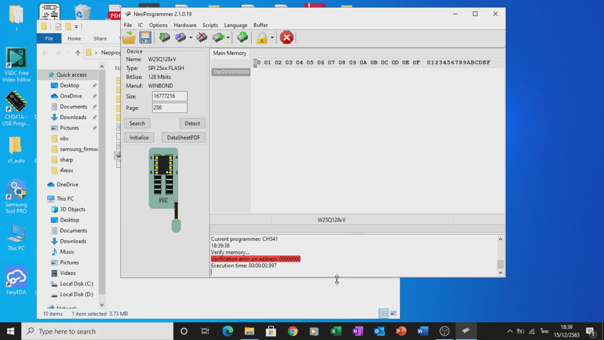This screenshot has width=604, height=340.
Task: Select the Samsung Tool PRO desktop icon
Action: 16,197
